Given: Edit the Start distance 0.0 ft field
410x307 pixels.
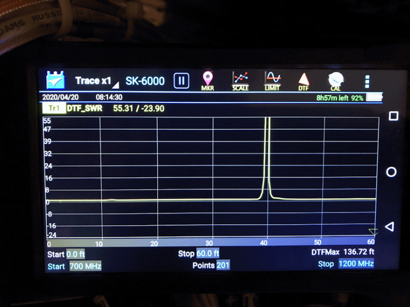Looking at the screenshot, I should click(x=75, y=254).
